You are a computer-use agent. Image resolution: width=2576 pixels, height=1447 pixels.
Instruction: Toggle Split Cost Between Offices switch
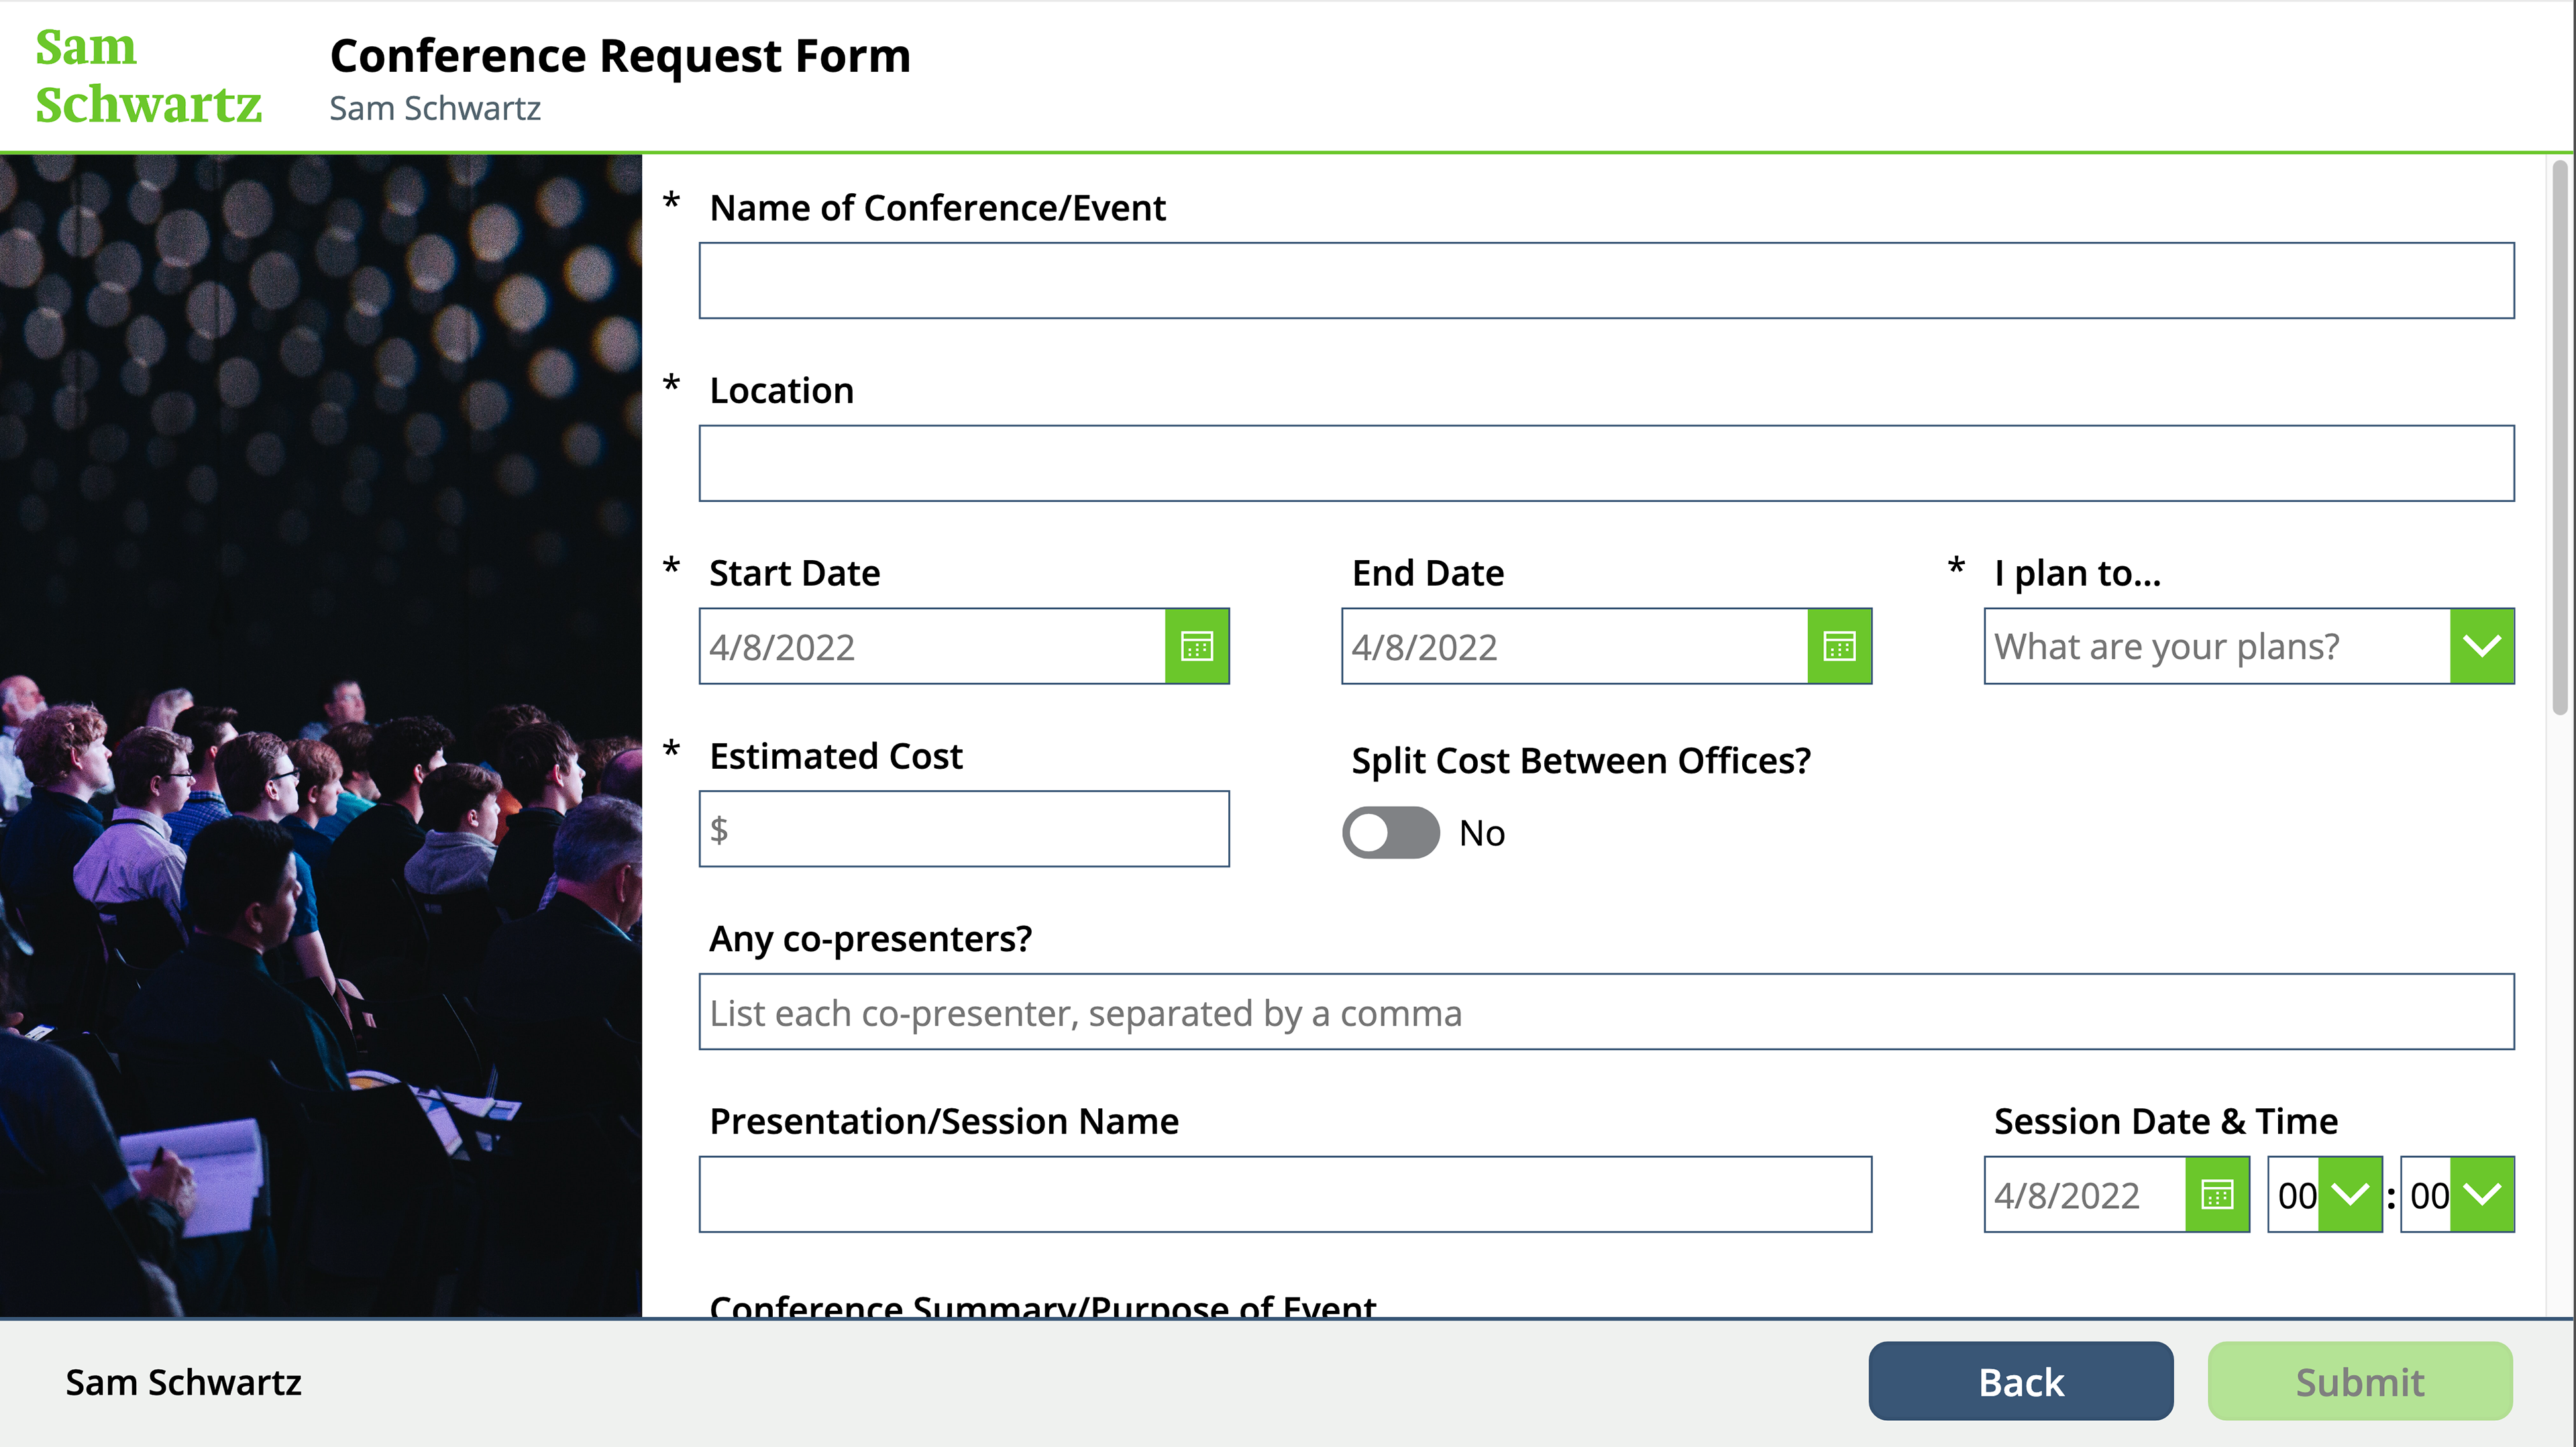1390,832
